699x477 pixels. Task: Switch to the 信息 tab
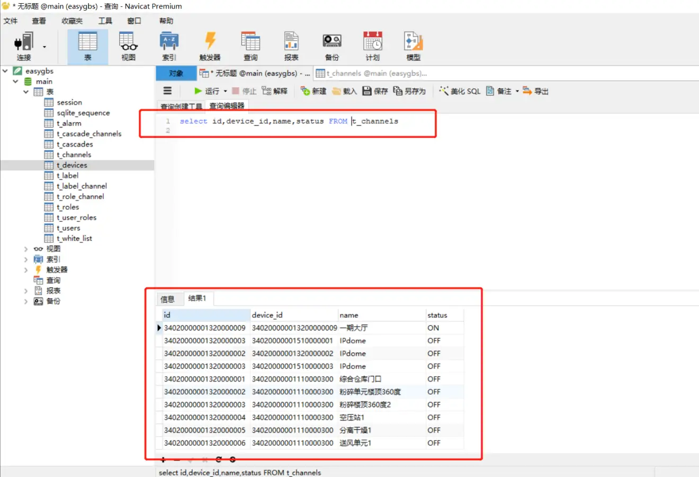(x=169, y=299)
